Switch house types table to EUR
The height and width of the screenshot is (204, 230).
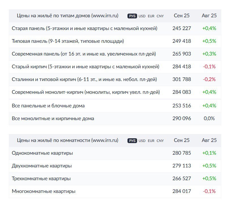(x=151, y=16)
